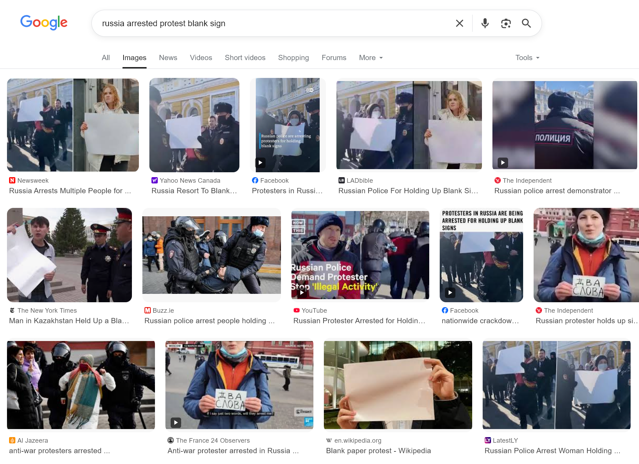Viewport: 639px width, 464px height.
Task: Play The Independent police arrest video
Action: (x=565, y=125)
